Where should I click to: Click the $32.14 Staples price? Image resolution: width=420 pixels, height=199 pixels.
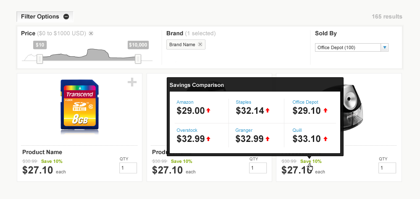click(x=250, y=110)
